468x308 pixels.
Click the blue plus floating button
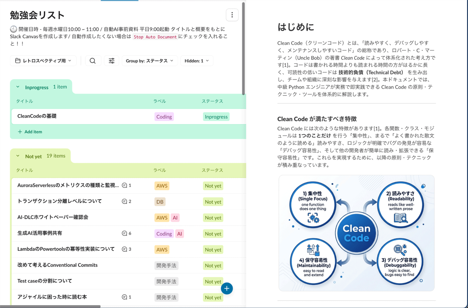point(227,288)
